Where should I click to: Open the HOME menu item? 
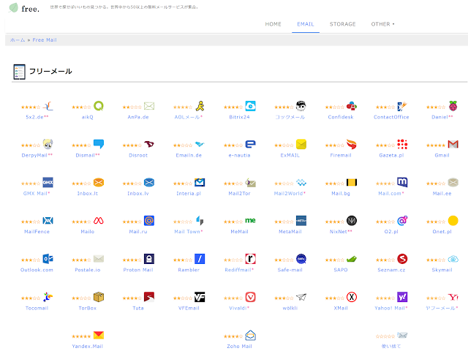[x=273, y=24]
